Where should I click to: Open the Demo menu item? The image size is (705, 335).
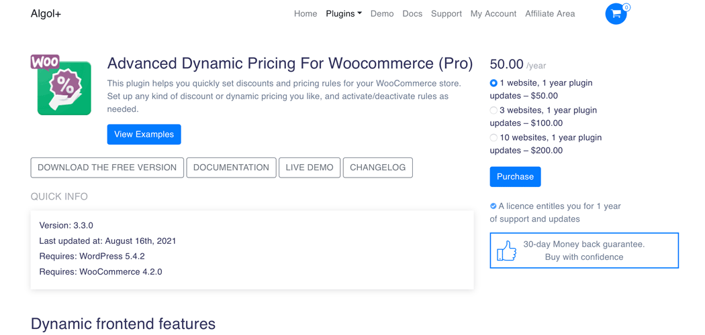(382, 14)
